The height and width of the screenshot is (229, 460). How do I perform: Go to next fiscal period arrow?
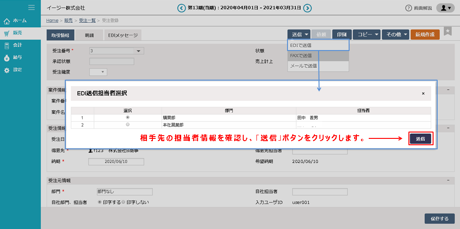point(308,8)
